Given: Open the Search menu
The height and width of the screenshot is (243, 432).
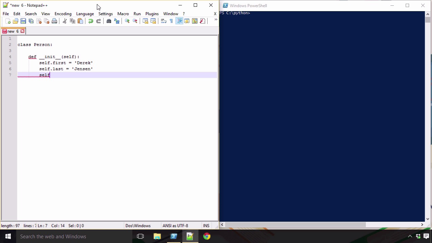Looking at the screenshot, I should coord(31,14).
